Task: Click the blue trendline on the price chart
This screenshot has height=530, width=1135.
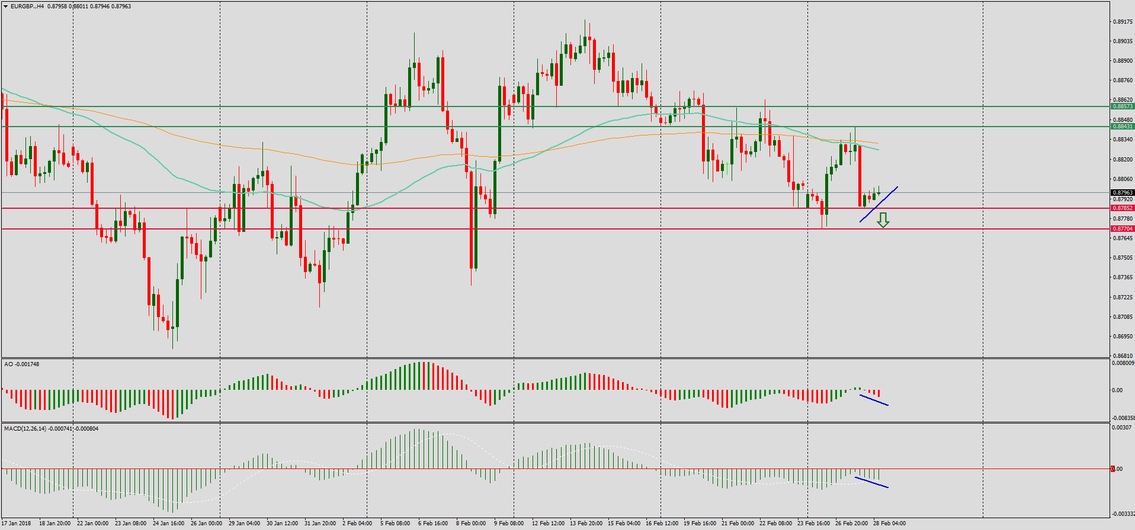Action: 879,205
